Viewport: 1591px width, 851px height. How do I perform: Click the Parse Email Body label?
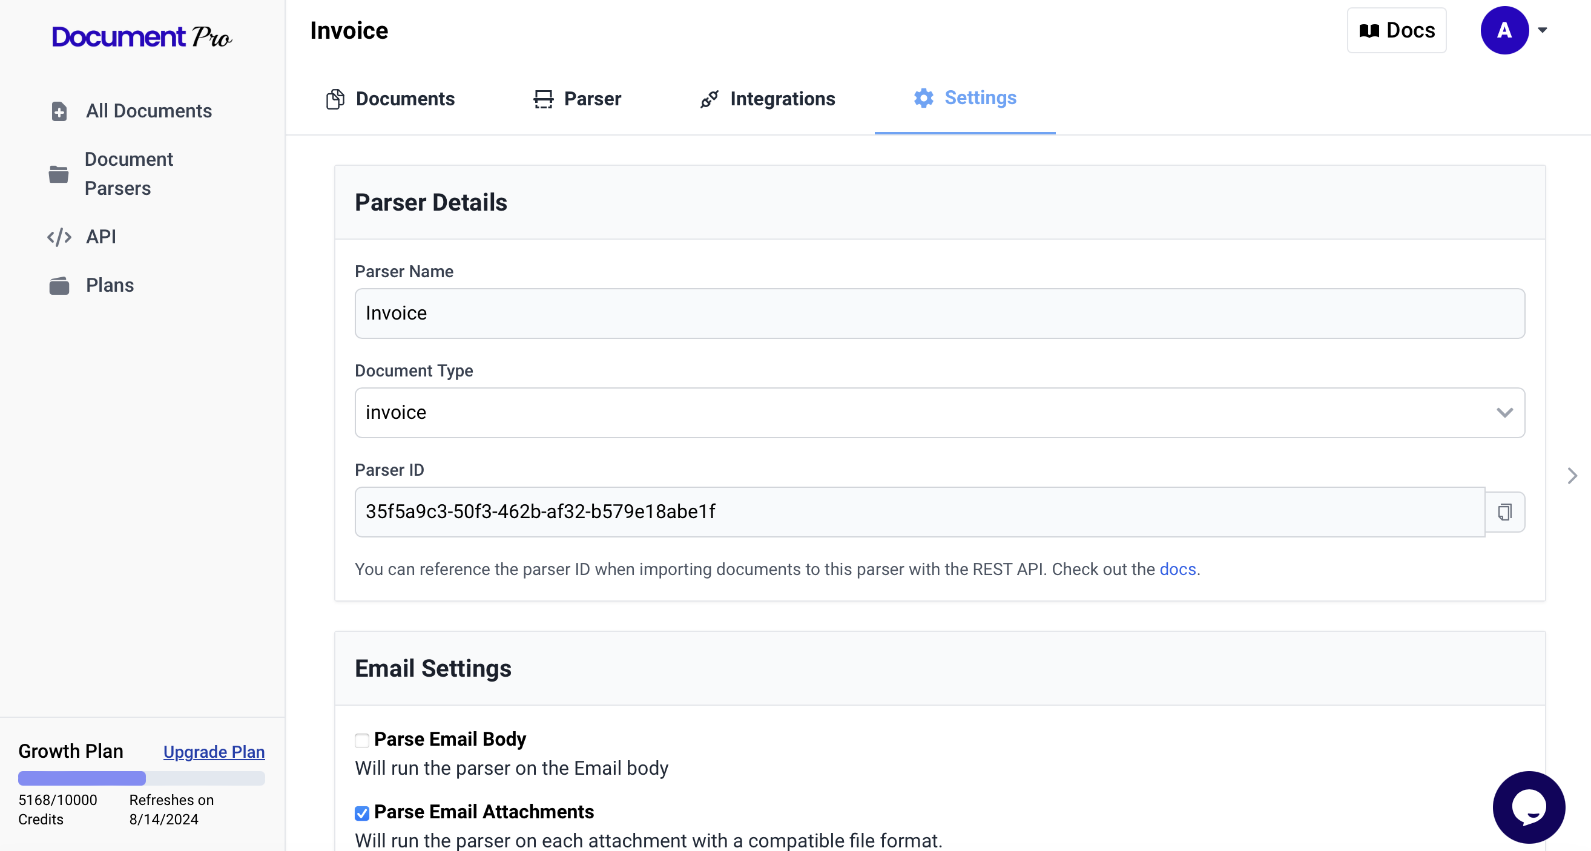coord(450,739)
